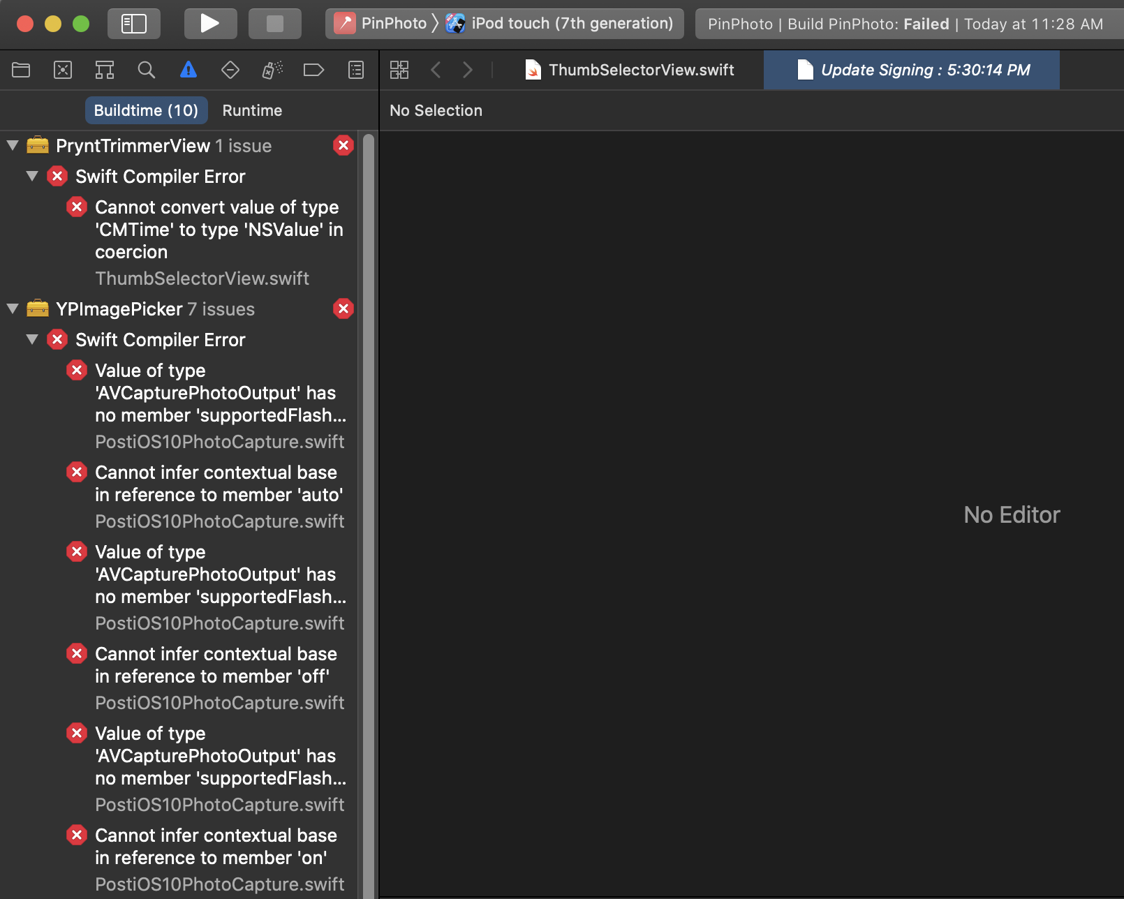Minimize the Xcode window

tap(53, 24)
